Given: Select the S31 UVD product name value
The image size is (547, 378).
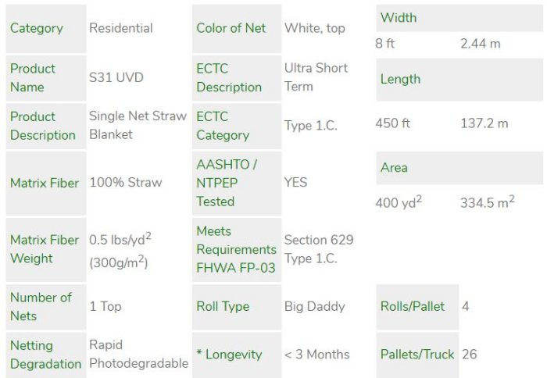Looking at the screenshot, I should coord(116,77).
